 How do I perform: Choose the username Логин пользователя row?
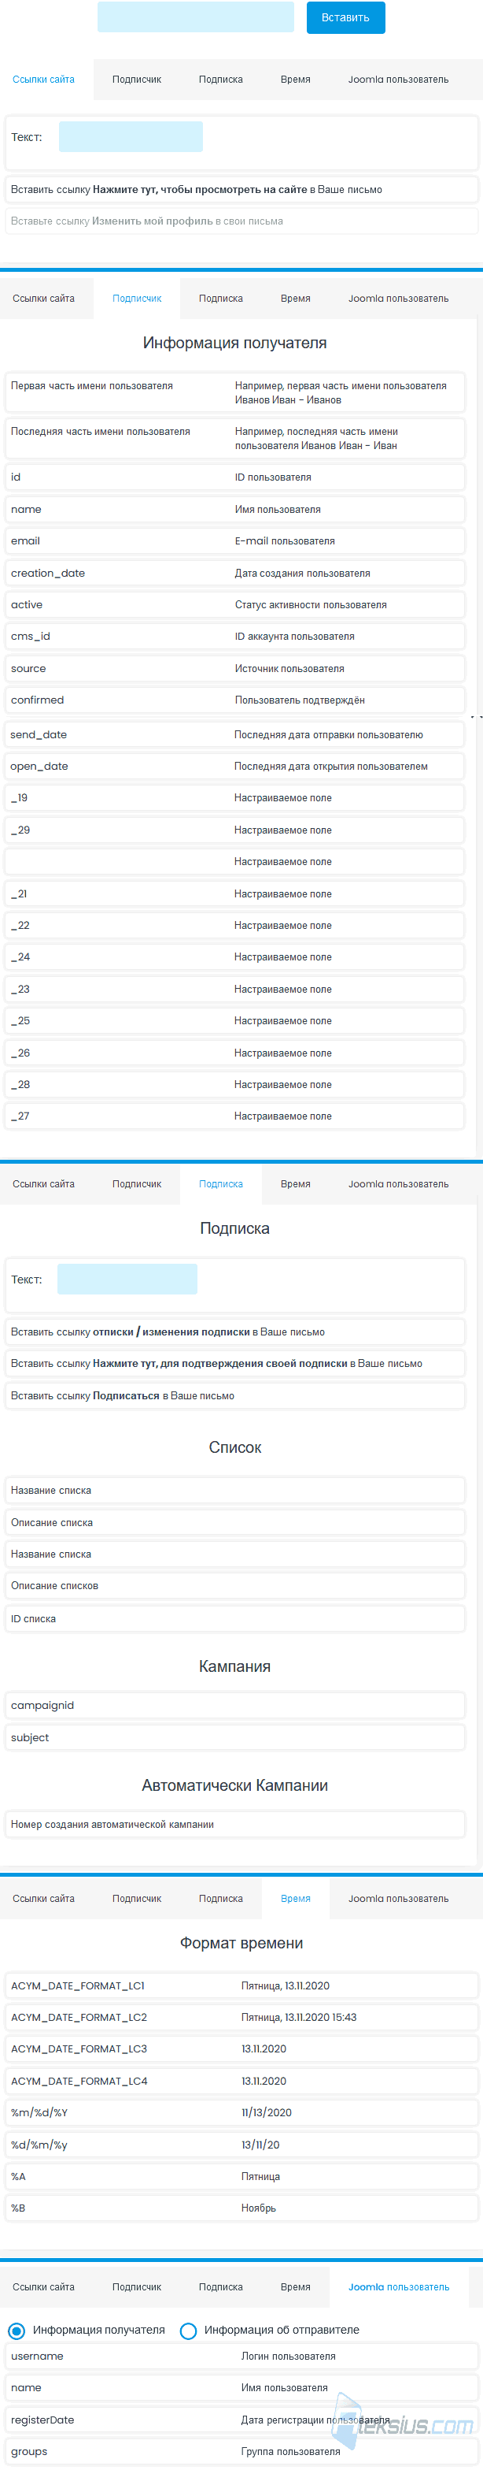pos(241,2356)
